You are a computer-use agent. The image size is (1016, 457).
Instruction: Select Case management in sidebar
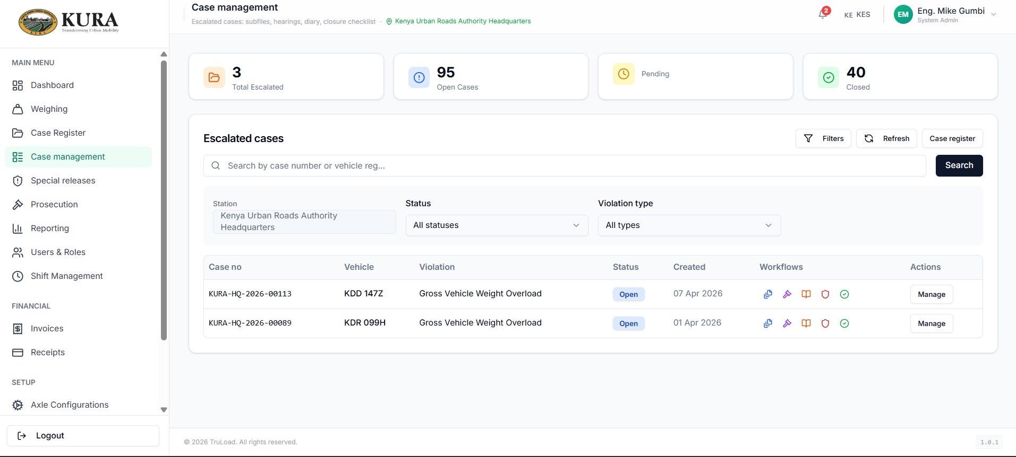pos(78,157)
